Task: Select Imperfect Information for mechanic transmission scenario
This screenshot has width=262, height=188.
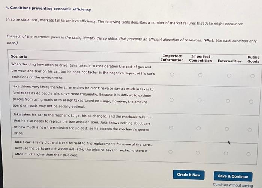Action: point(171,127)
